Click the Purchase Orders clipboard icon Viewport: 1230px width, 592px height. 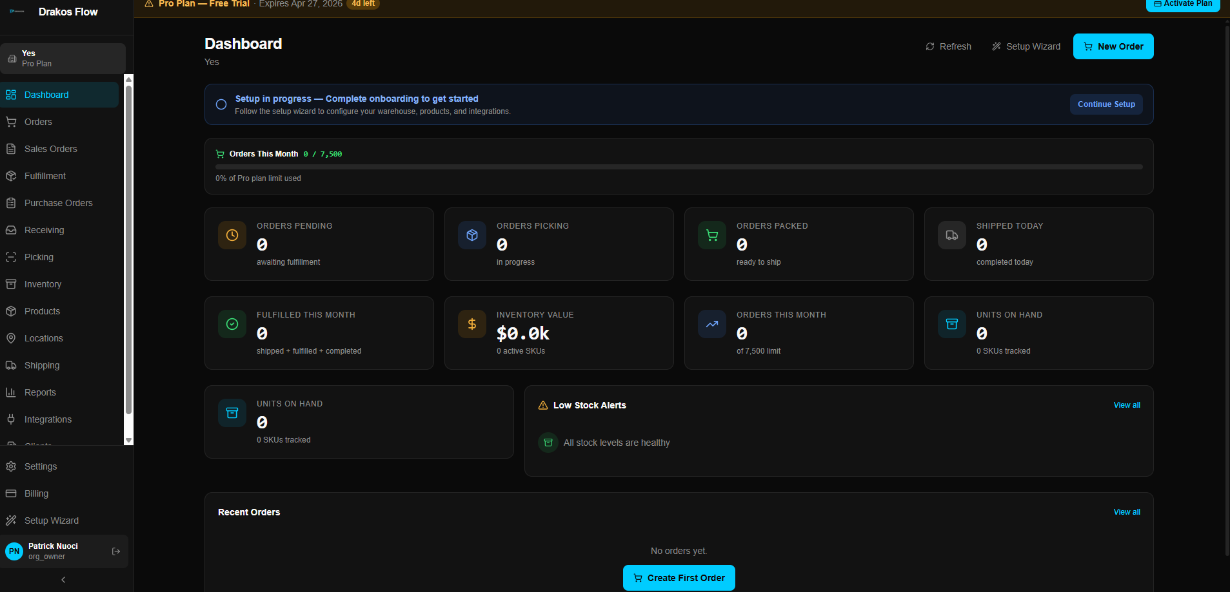[x=11, y=203]
